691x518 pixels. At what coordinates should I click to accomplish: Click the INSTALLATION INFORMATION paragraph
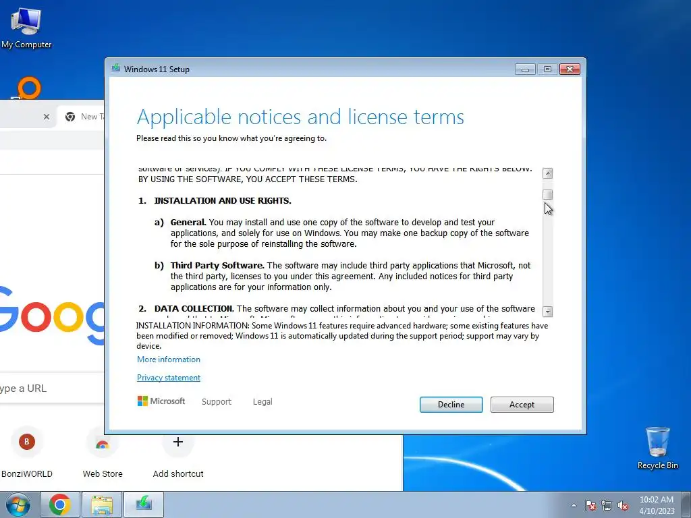click(x=342, y=336)
